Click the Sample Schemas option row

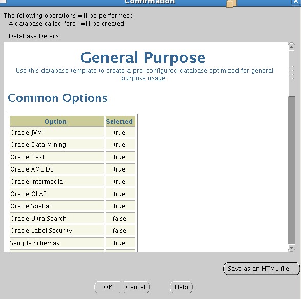pyautogui.click(x=73, y=243)
